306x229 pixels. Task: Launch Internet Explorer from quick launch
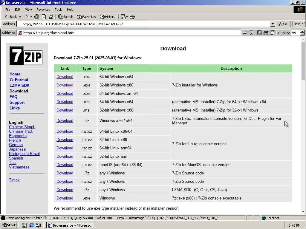pos(31,225)
